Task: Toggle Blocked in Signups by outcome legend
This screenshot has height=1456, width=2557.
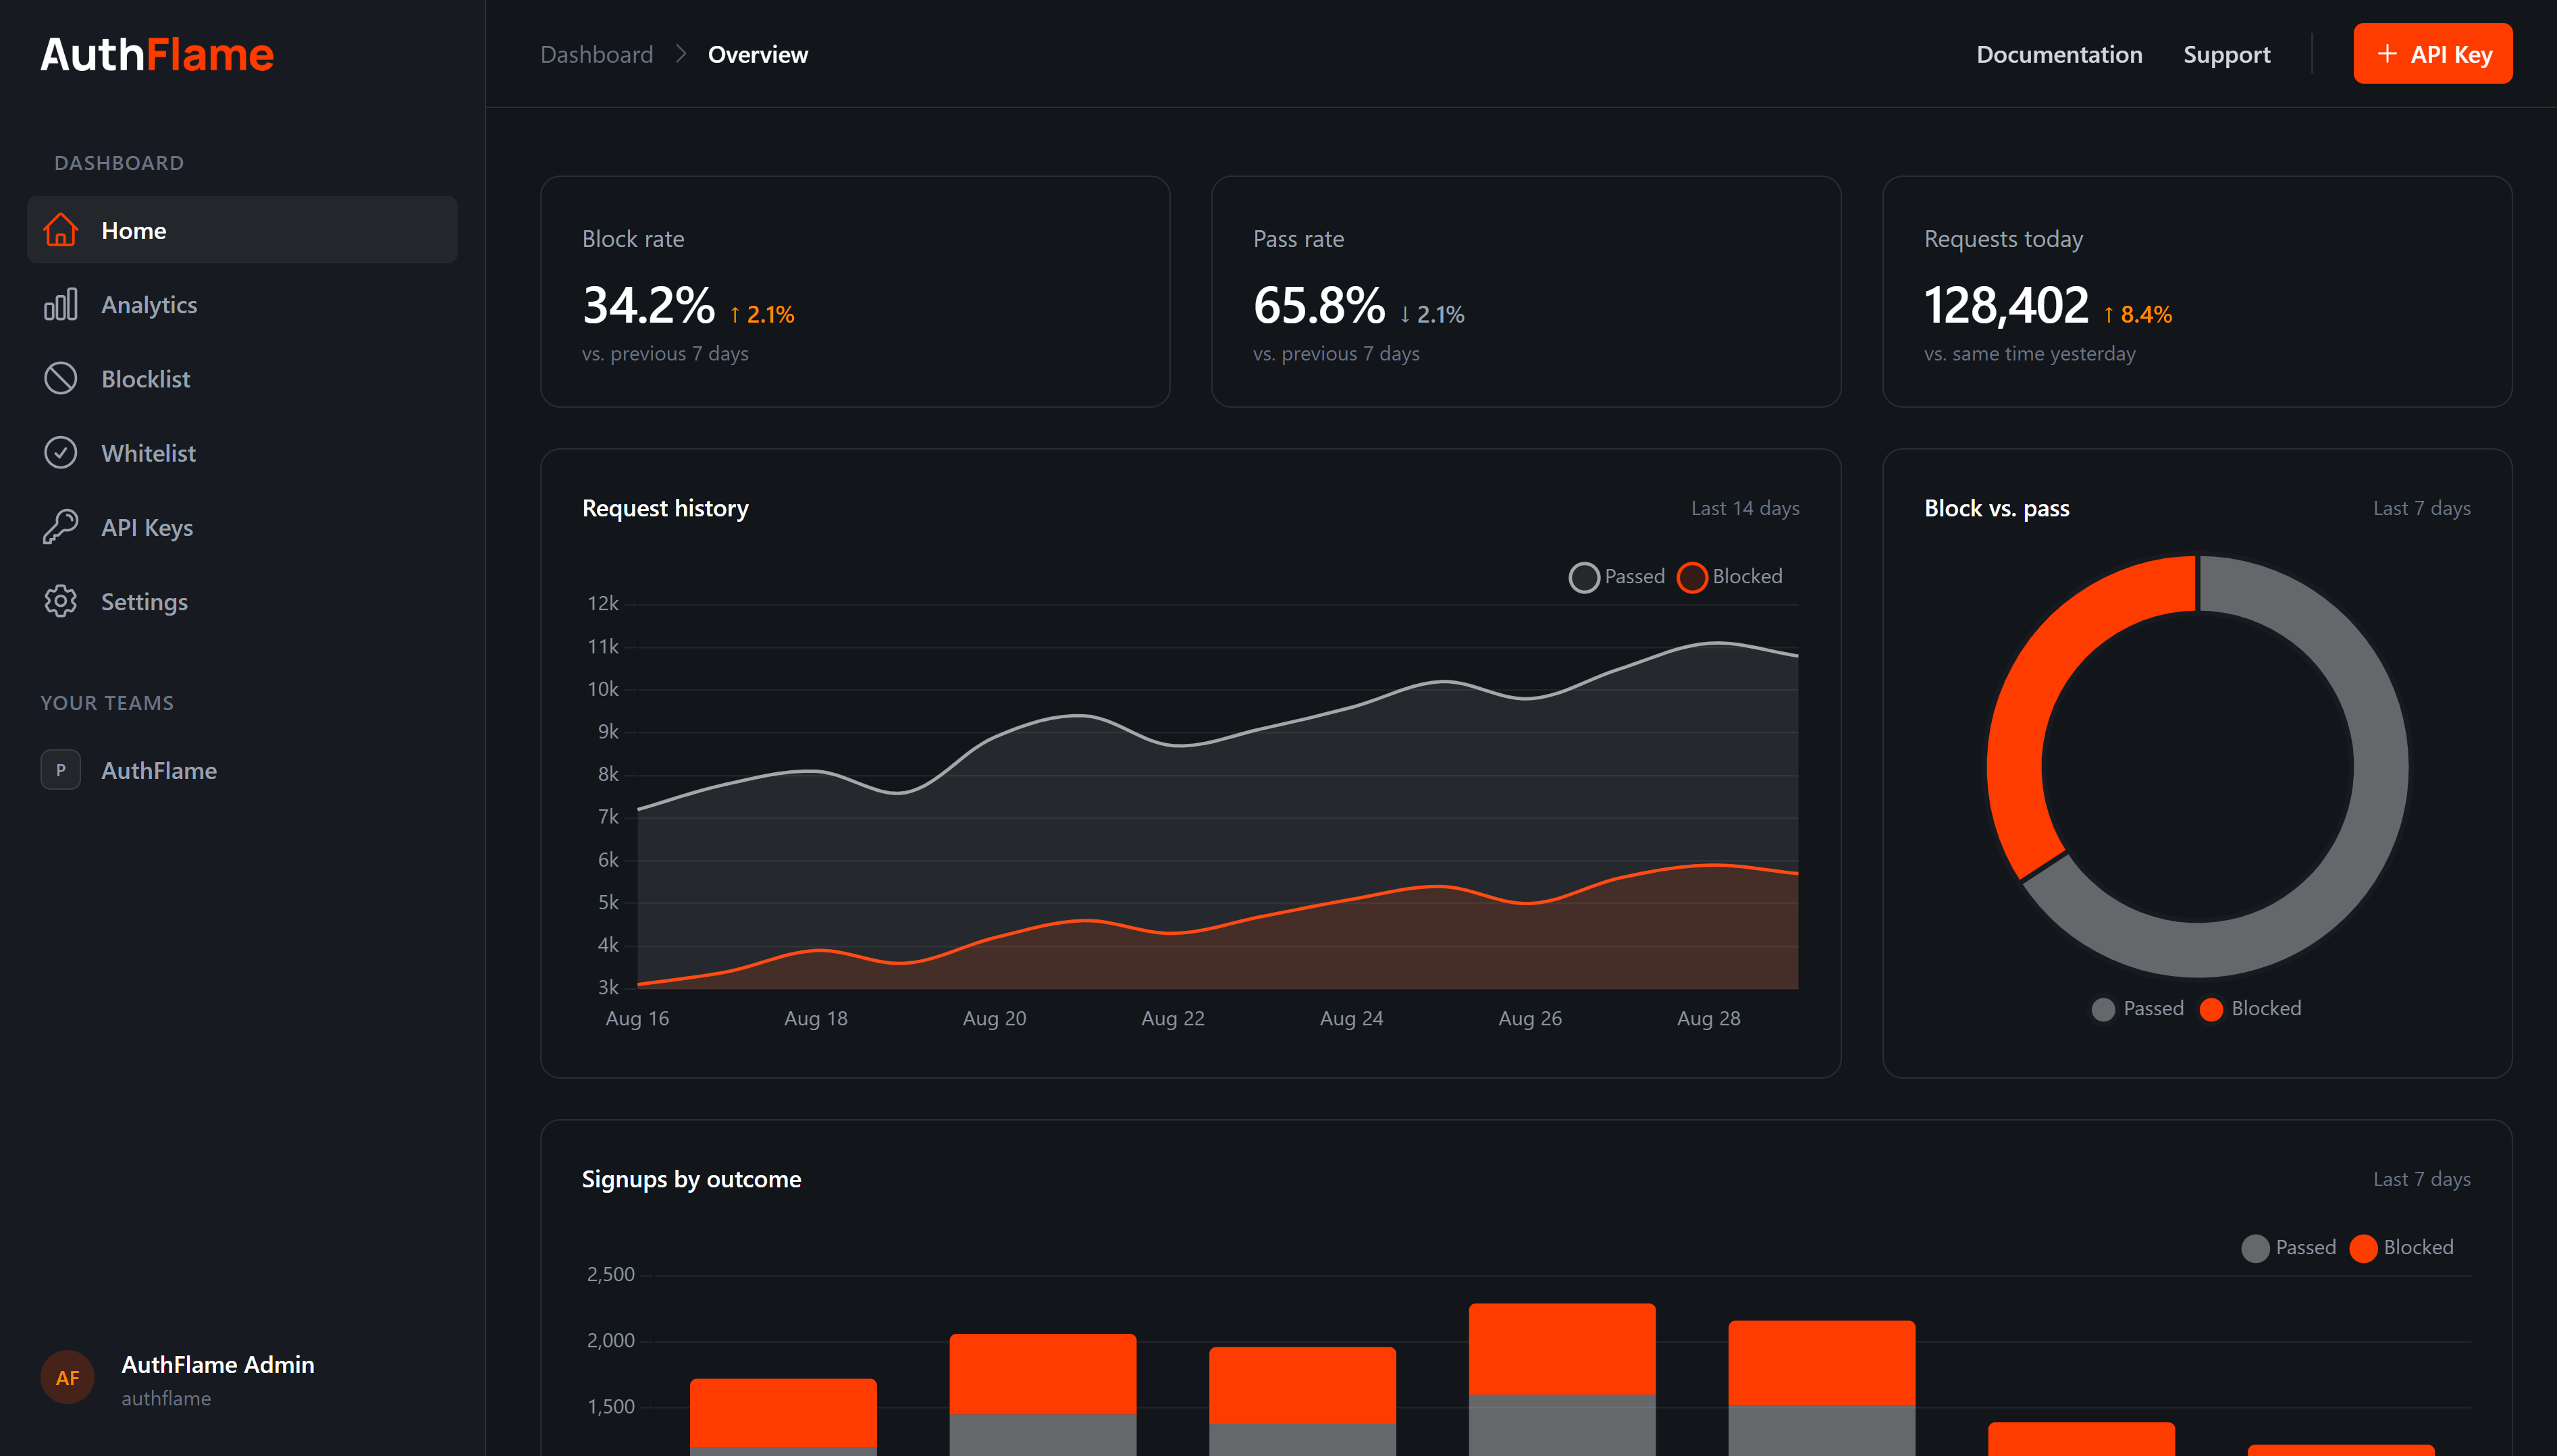Action: tap(2401, 1247)
